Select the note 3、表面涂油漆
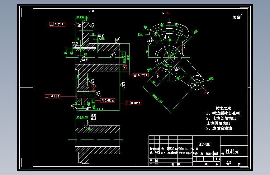Viewport: 270px width, 175px height. click(219, 128)
